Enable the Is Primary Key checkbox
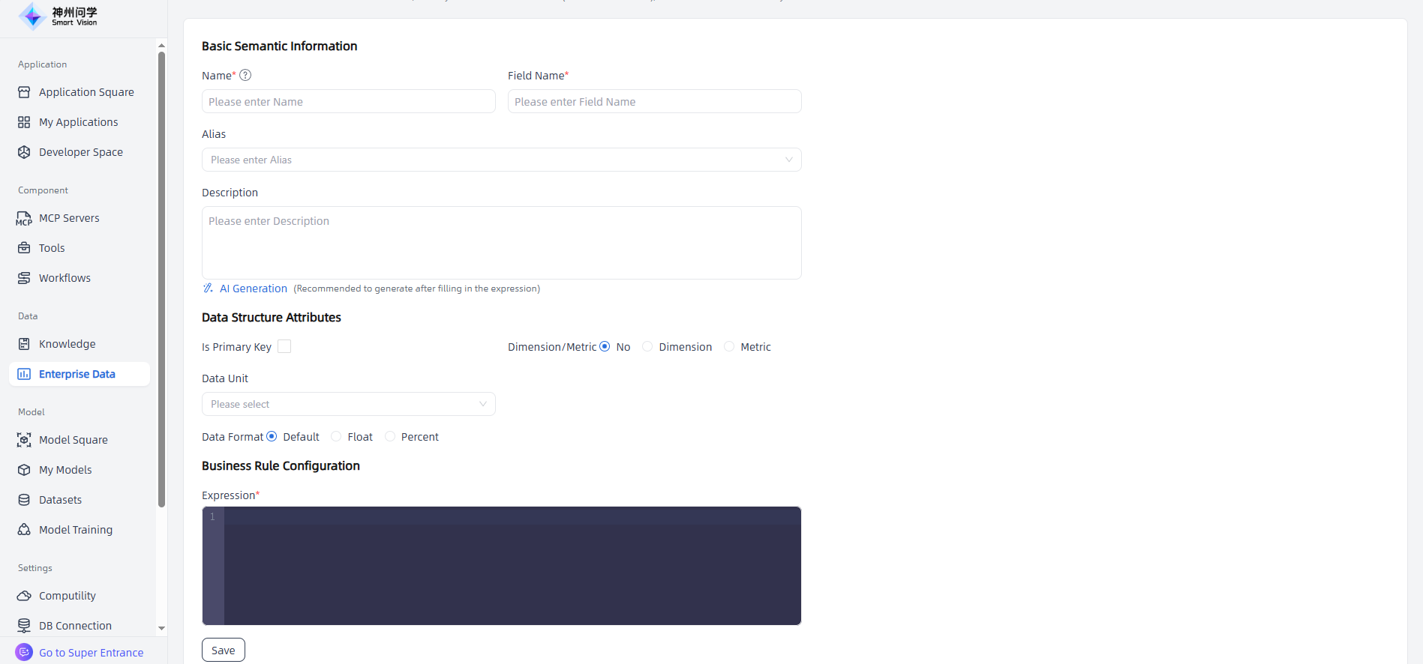This screenshot has height=664, width=1423. tap(284, 346)
